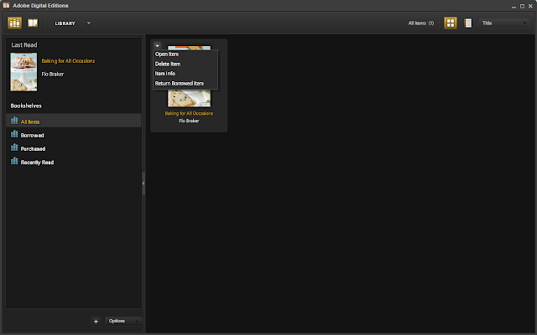Click the Recently Read bookshelf icon
The height and width of the screenshot is (335, 537).
pyautogui.click(x=14, y=161)
